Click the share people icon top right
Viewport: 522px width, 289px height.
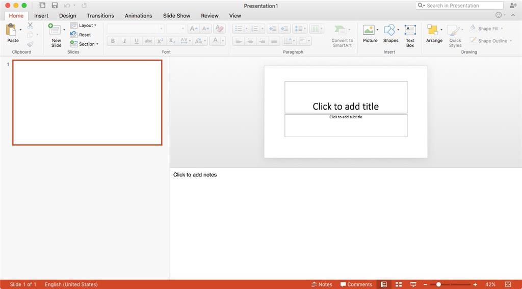click(x=513, y=5)
